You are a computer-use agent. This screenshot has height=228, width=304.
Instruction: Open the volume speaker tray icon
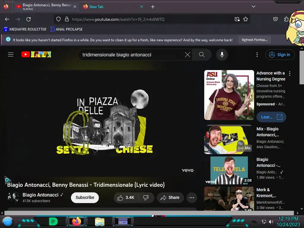[x=271, y=221]
